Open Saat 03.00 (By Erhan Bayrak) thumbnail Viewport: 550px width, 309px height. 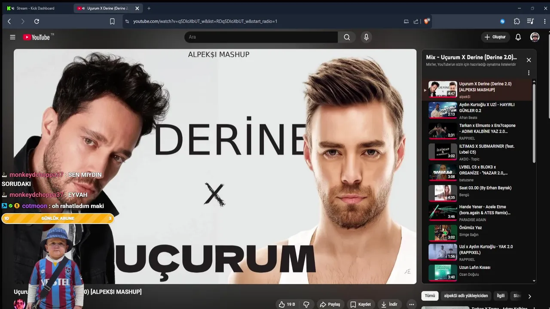coord(443,193)
